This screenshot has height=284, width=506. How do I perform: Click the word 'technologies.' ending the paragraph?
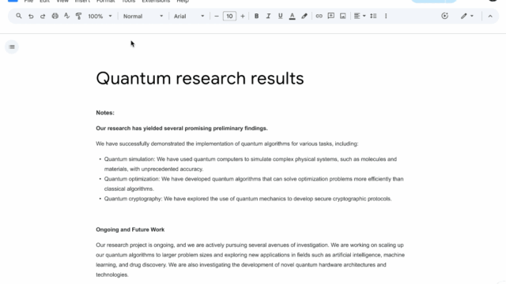(x=112, y=275)
